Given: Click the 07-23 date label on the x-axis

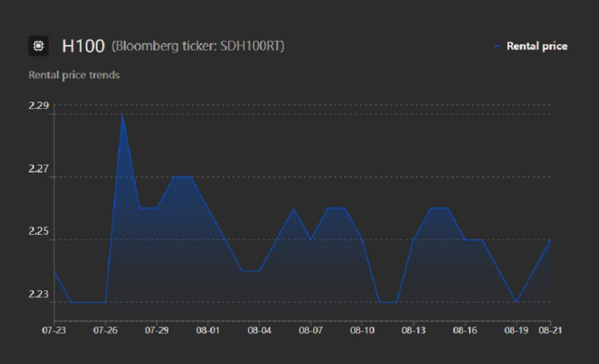Looking at the screenshot, I should coord(54,331).
